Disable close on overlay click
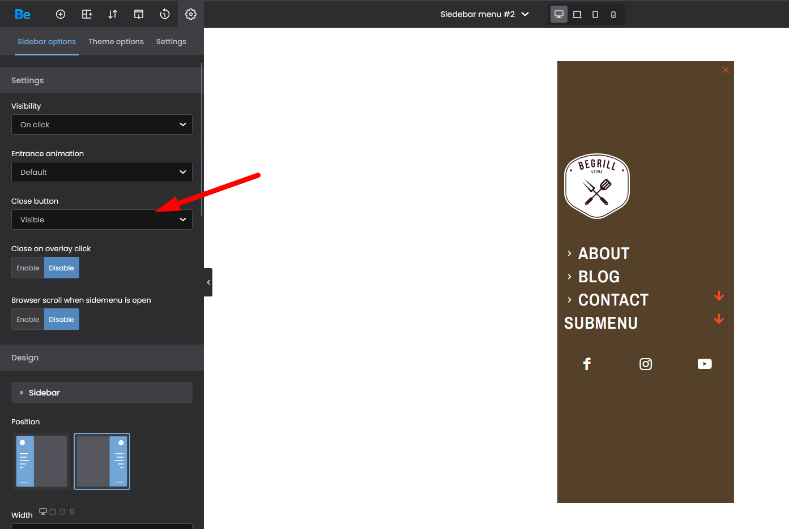789x529 pixels. pyautogui.click(x=62, y=268)
